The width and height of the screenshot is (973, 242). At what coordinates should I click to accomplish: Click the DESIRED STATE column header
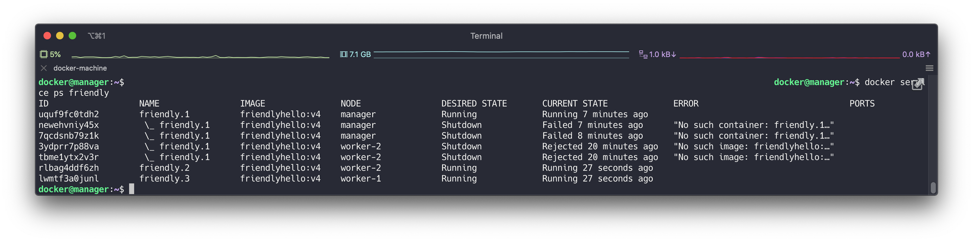[x=474, y=103]
